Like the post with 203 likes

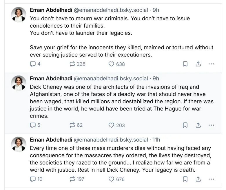pos(111,125)
